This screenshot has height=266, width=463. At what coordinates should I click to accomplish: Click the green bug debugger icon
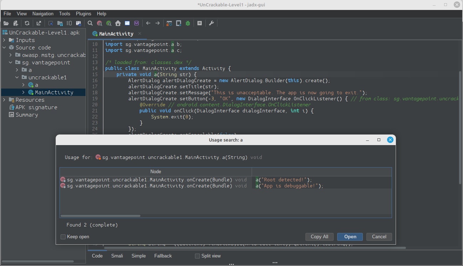(188, 23)
